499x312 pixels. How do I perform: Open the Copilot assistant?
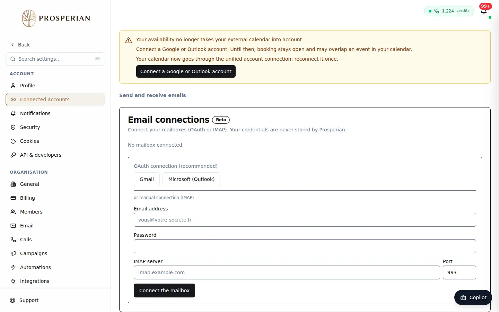[x=473, y=297]
